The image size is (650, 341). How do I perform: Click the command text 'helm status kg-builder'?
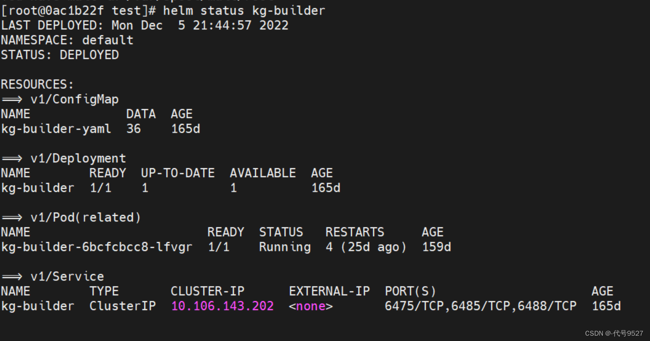pyautogui.click(x=244, y=11)
